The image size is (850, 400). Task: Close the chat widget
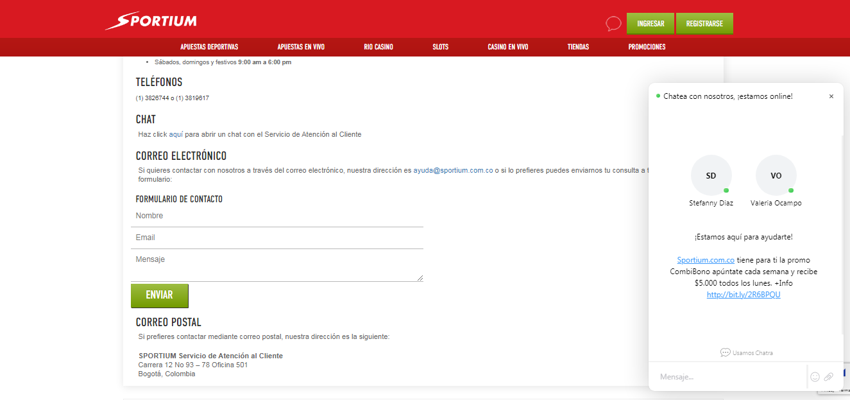pyautogui.click(x=831, y=96)
